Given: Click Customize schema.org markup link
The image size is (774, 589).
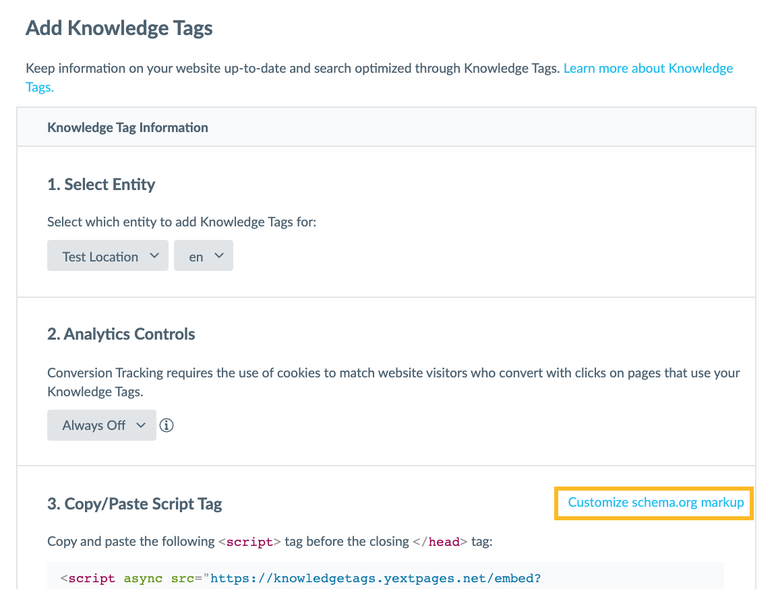Looking at the screenshot, I should [655, 503].
